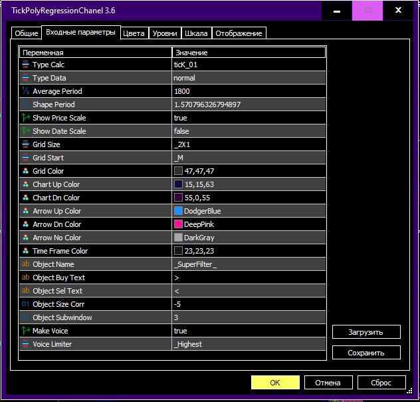The image size is (420, 402).
Task: Click the color icon beside Time Frame Color
Action: [x=25, y=251]
